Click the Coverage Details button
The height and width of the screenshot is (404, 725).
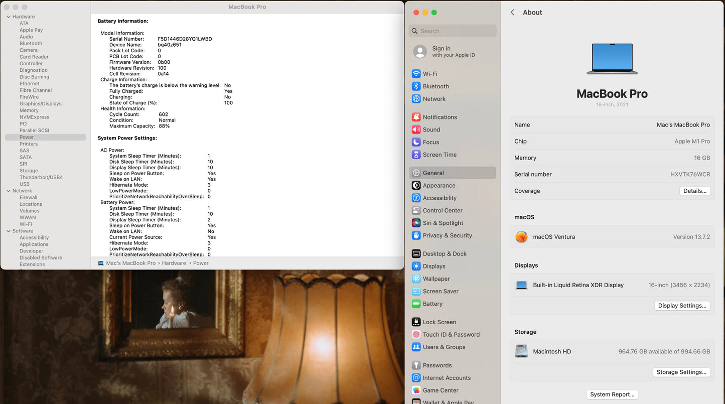694,191
